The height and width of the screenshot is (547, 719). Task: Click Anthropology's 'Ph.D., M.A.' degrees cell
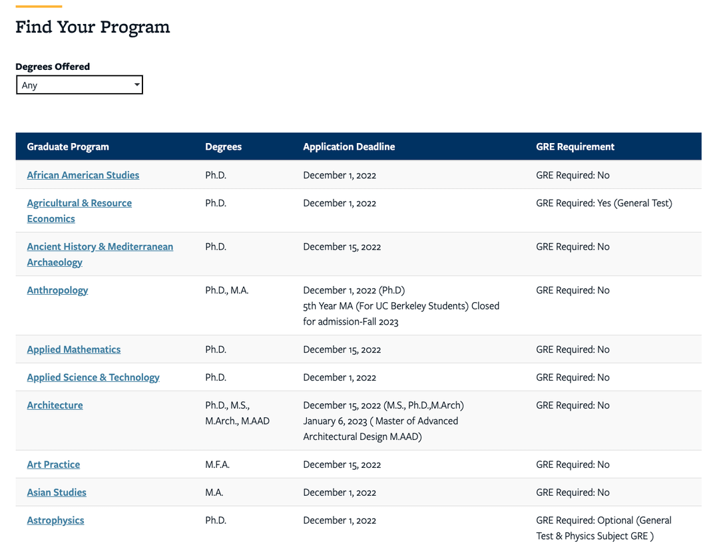(x=226, y=290)
